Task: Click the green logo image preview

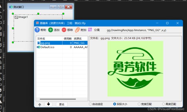Action: pyautogui.click(x=135, y=69)
